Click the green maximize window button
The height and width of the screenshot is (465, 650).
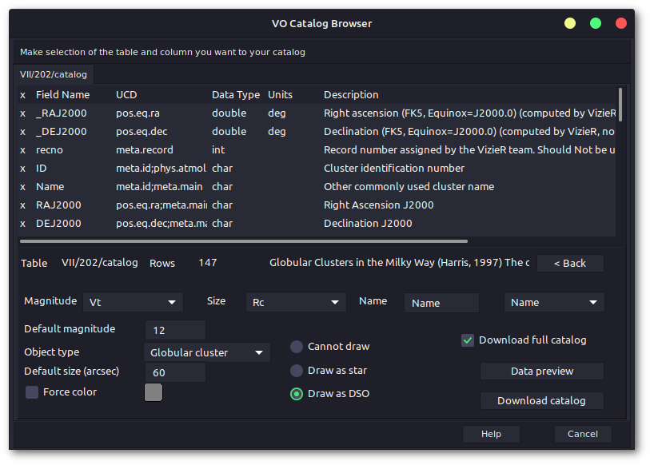tap(596, 23)
